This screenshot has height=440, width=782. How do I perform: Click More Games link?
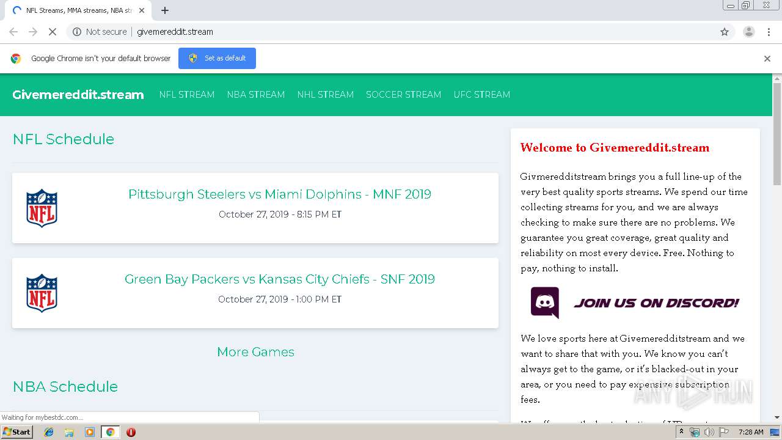[x=255, y=352]
